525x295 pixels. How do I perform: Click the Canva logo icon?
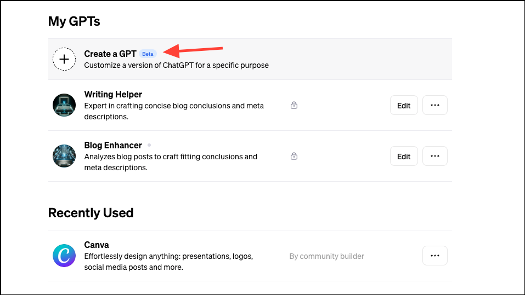[64, 256]
